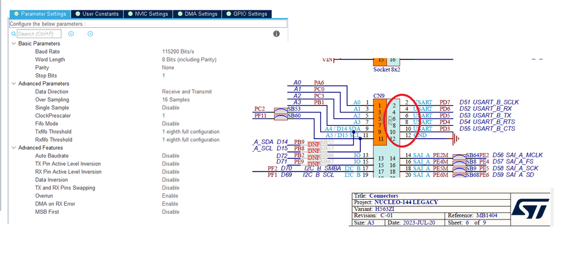Select the Rxfifo Threshold value

click(x=191, y=140)
